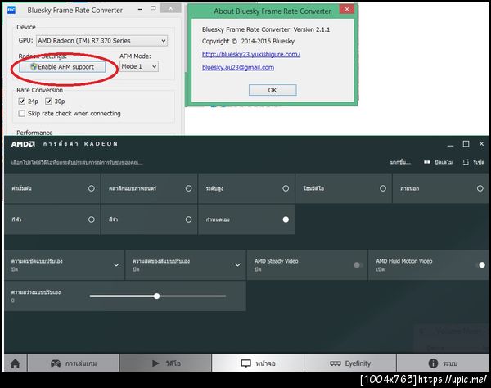This screenshot has height=388, width=491.
Task: Open the การเล่นเกม (Gaming) tab
Action: pos(74,363)
